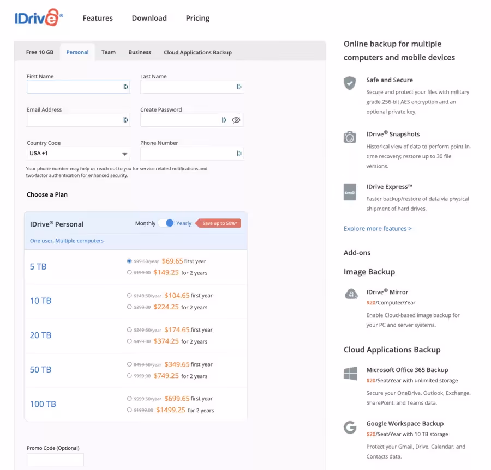Screen dimensions: 491x470
Task: Switch to the Personal tab
Action: 77,52
